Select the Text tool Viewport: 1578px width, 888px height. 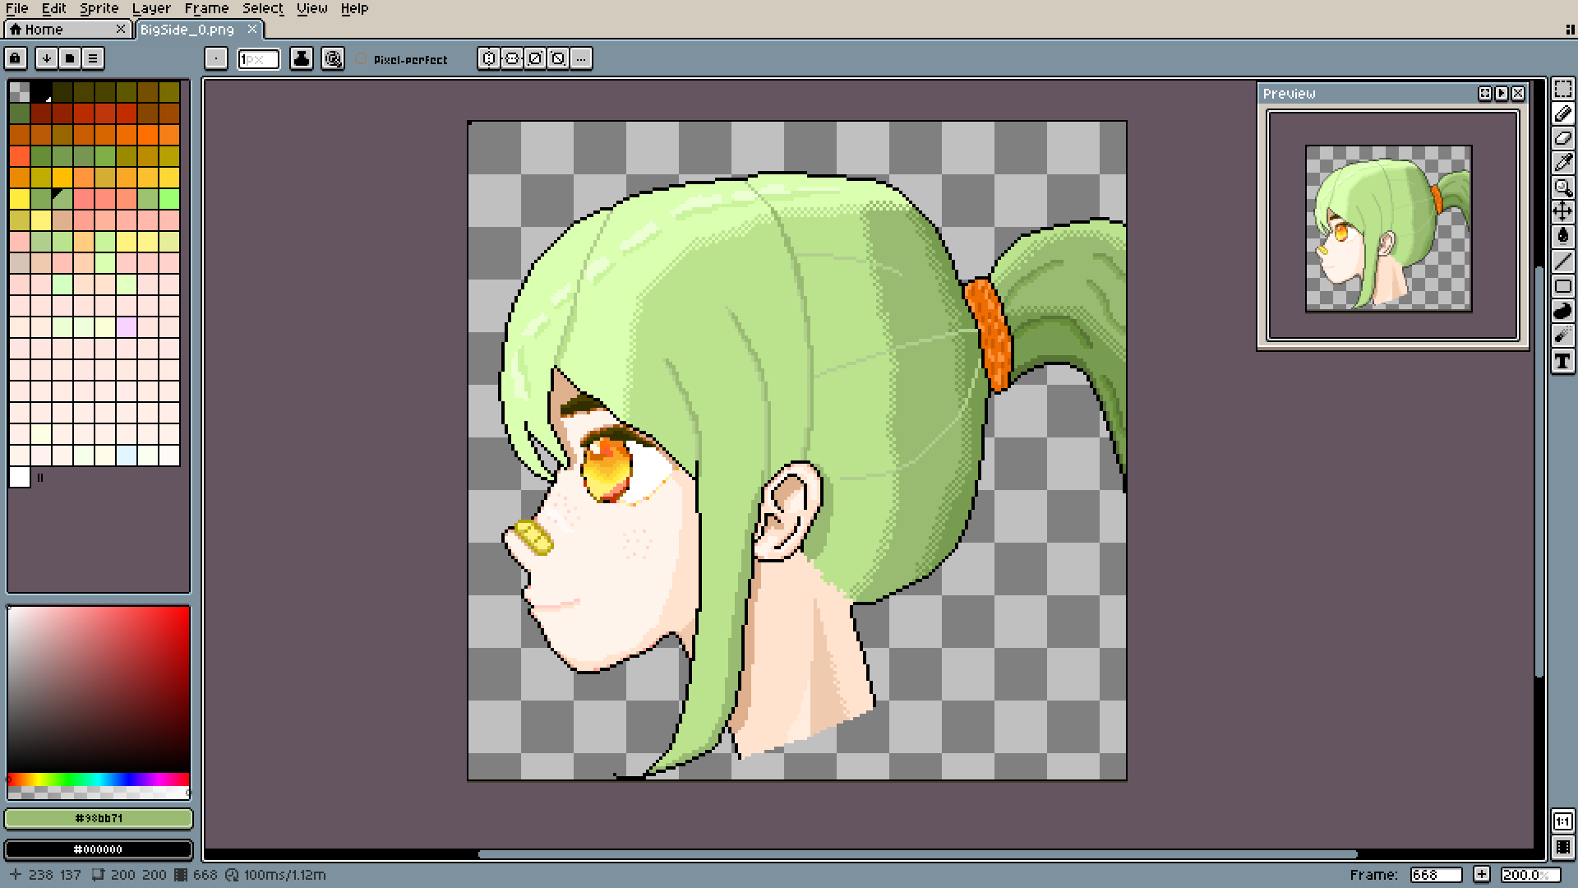point(1562,361)
